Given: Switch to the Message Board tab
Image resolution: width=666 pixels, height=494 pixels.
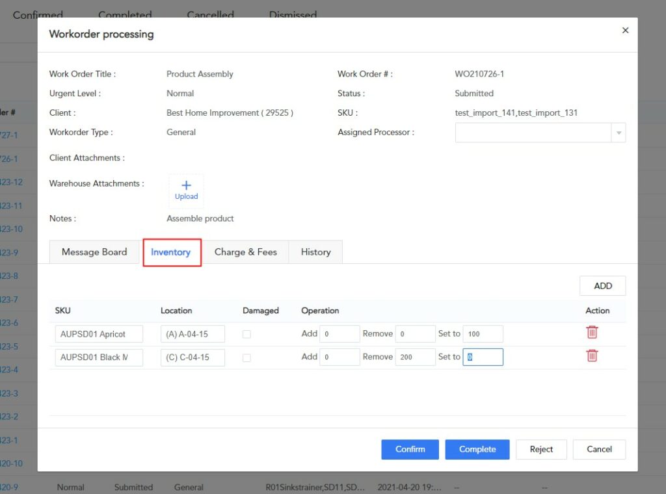Looking at the screenshot, I should pos(94,252).
